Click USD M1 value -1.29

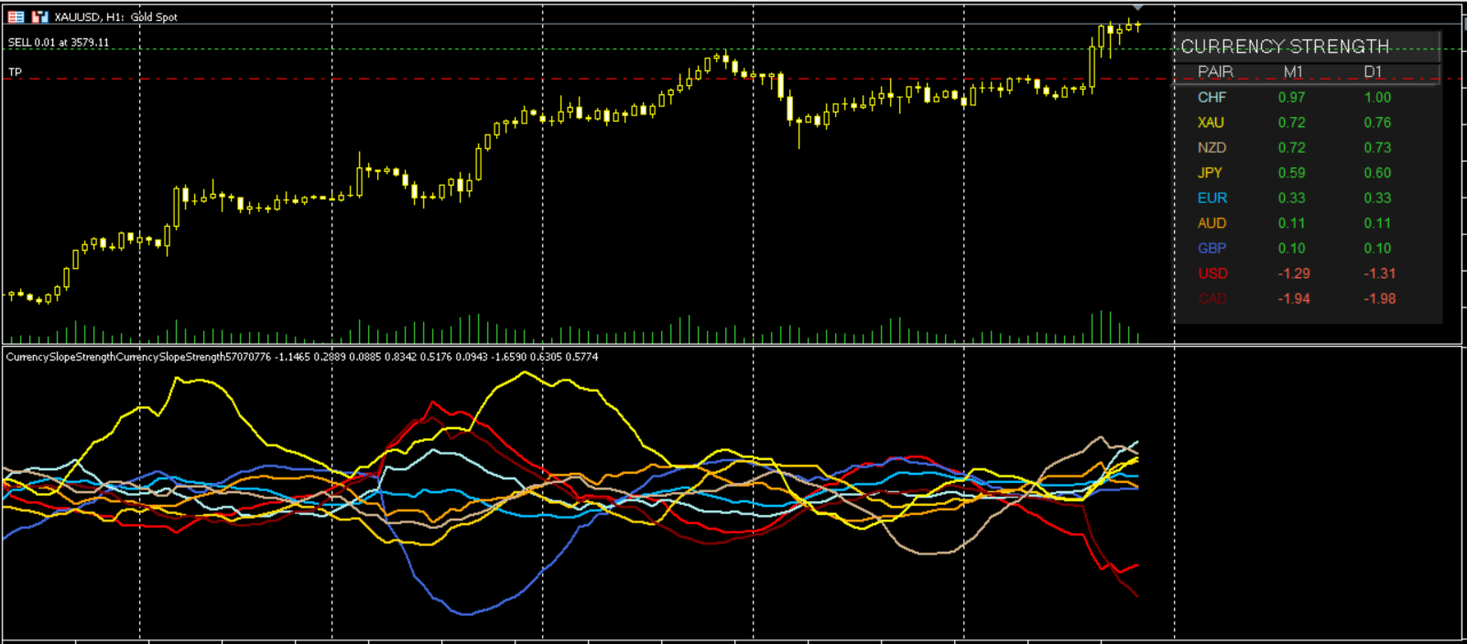1294,274
